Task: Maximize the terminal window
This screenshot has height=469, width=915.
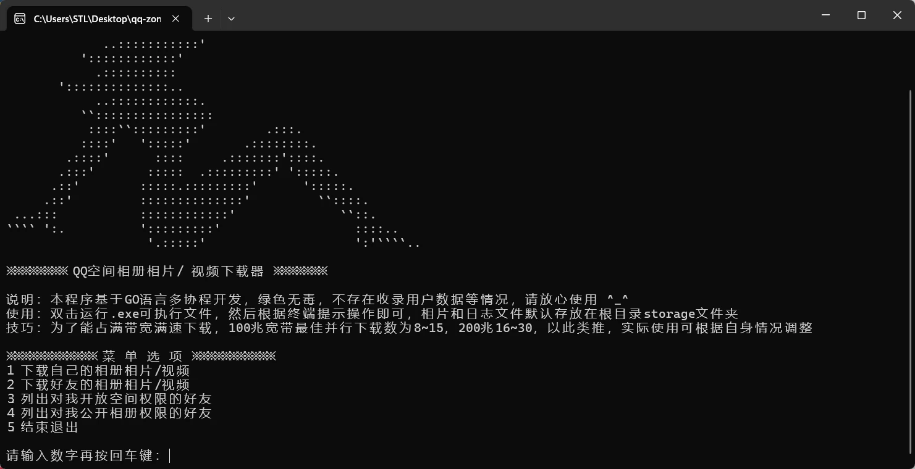Action: [x=861, y=15]
